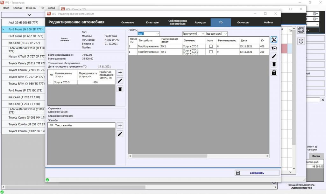Select Toyota RAV4 (X 980 TK 777) row
Image resolution: width=326 pixels, height=194 pixels.
click(x=23, y=84)
